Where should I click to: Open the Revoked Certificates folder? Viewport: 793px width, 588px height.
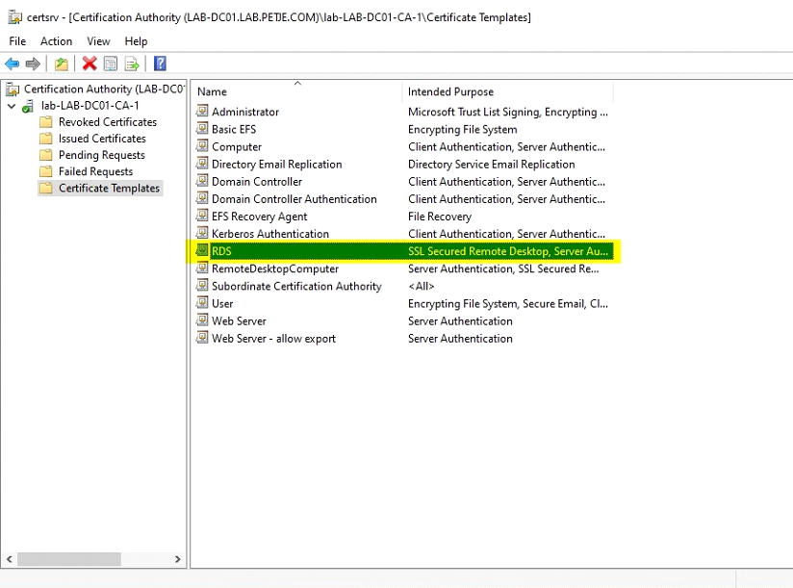(107, 122)
